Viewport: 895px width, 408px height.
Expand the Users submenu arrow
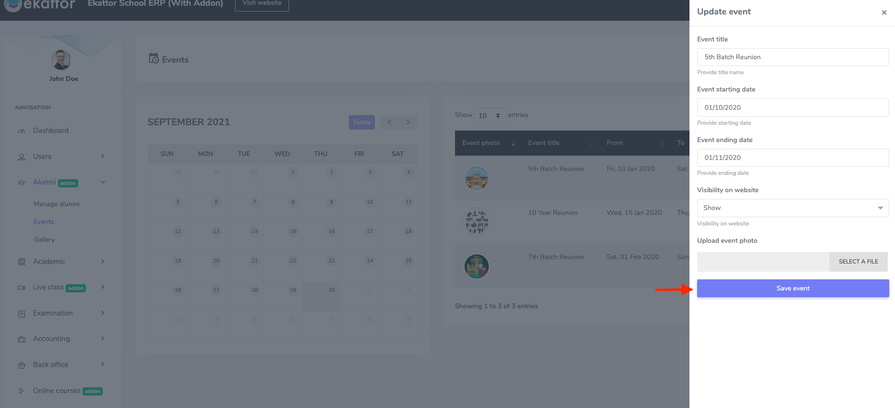pos(103,157)
